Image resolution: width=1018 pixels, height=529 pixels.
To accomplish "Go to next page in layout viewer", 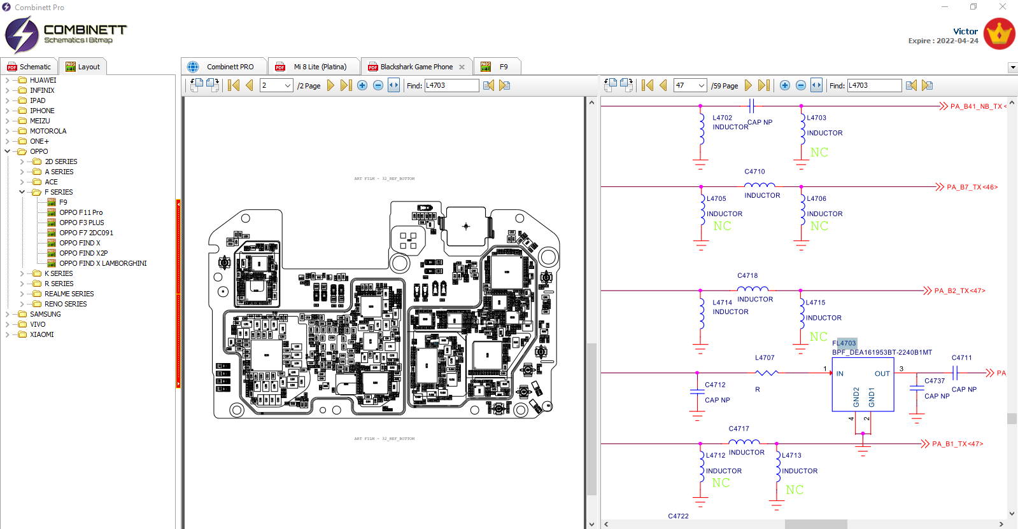I will click(330, 85).
